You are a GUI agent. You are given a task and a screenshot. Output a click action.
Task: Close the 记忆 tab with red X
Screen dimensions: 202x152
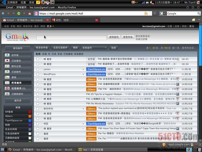pos(97,20)
